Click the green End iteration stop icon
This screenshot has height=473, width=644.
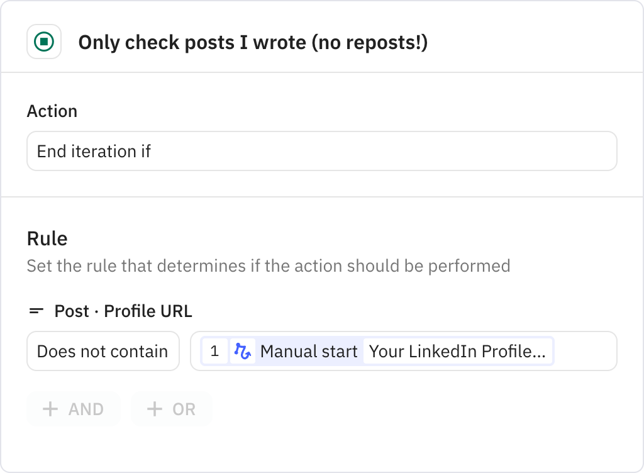pyautogui.click(x=44, y=42)
